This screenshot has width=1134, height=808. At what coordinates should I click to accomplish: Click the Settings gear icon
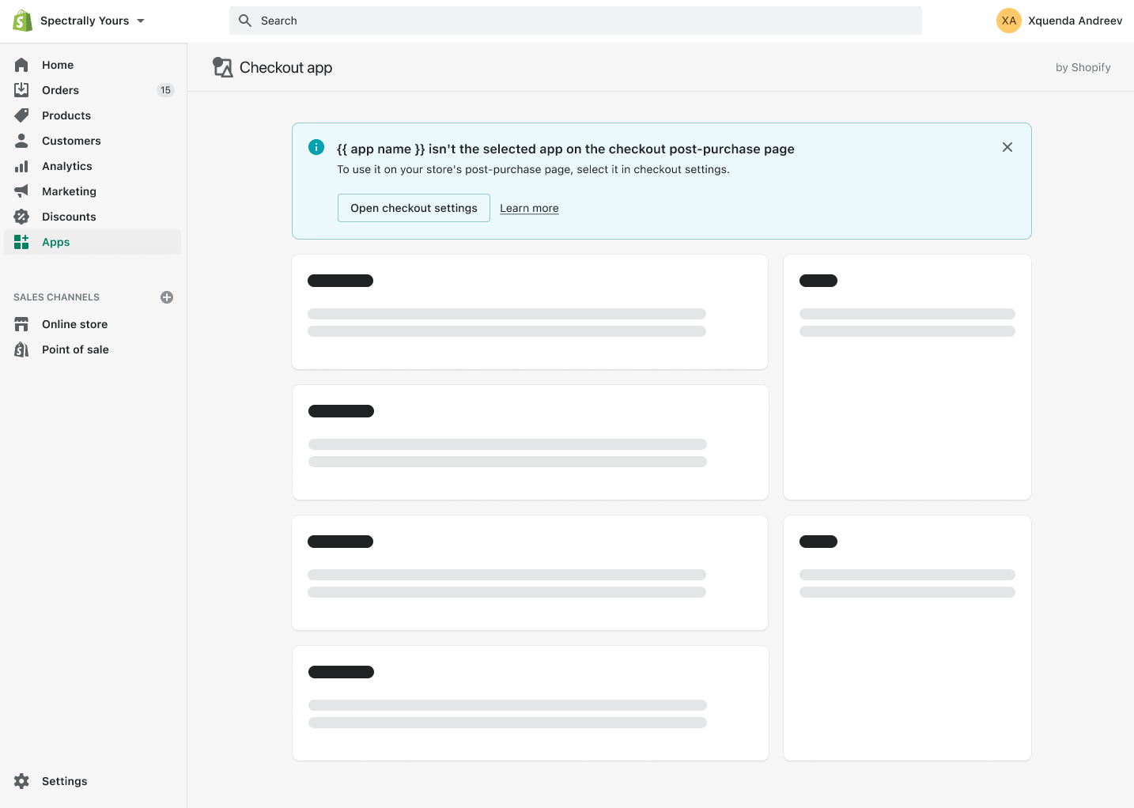tap(21, 781)
